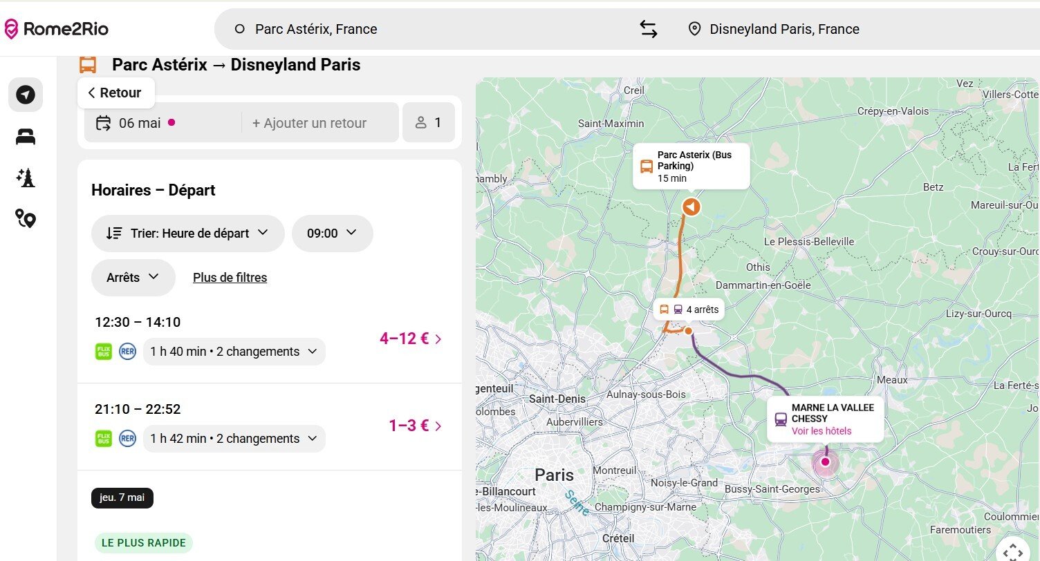Viewport: 1040px width, 561px height.
Task: Click the Le Plessis-Belleville label on the map
Action: [x=809, y=241]
